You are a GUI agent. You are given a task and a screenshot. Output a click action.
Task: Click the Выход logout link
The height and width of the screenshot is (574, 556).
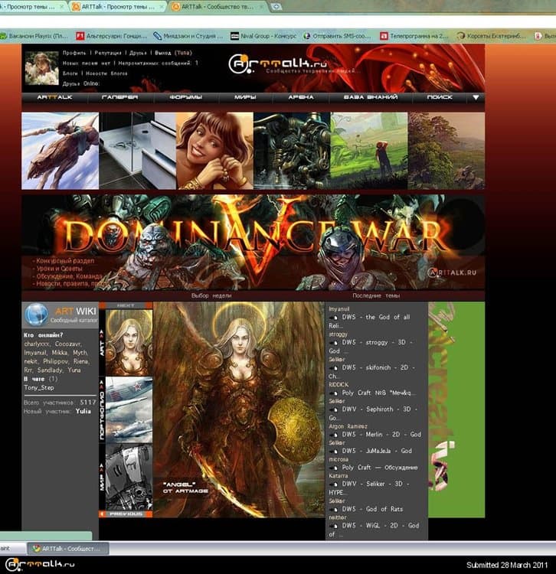coord(162,53)
